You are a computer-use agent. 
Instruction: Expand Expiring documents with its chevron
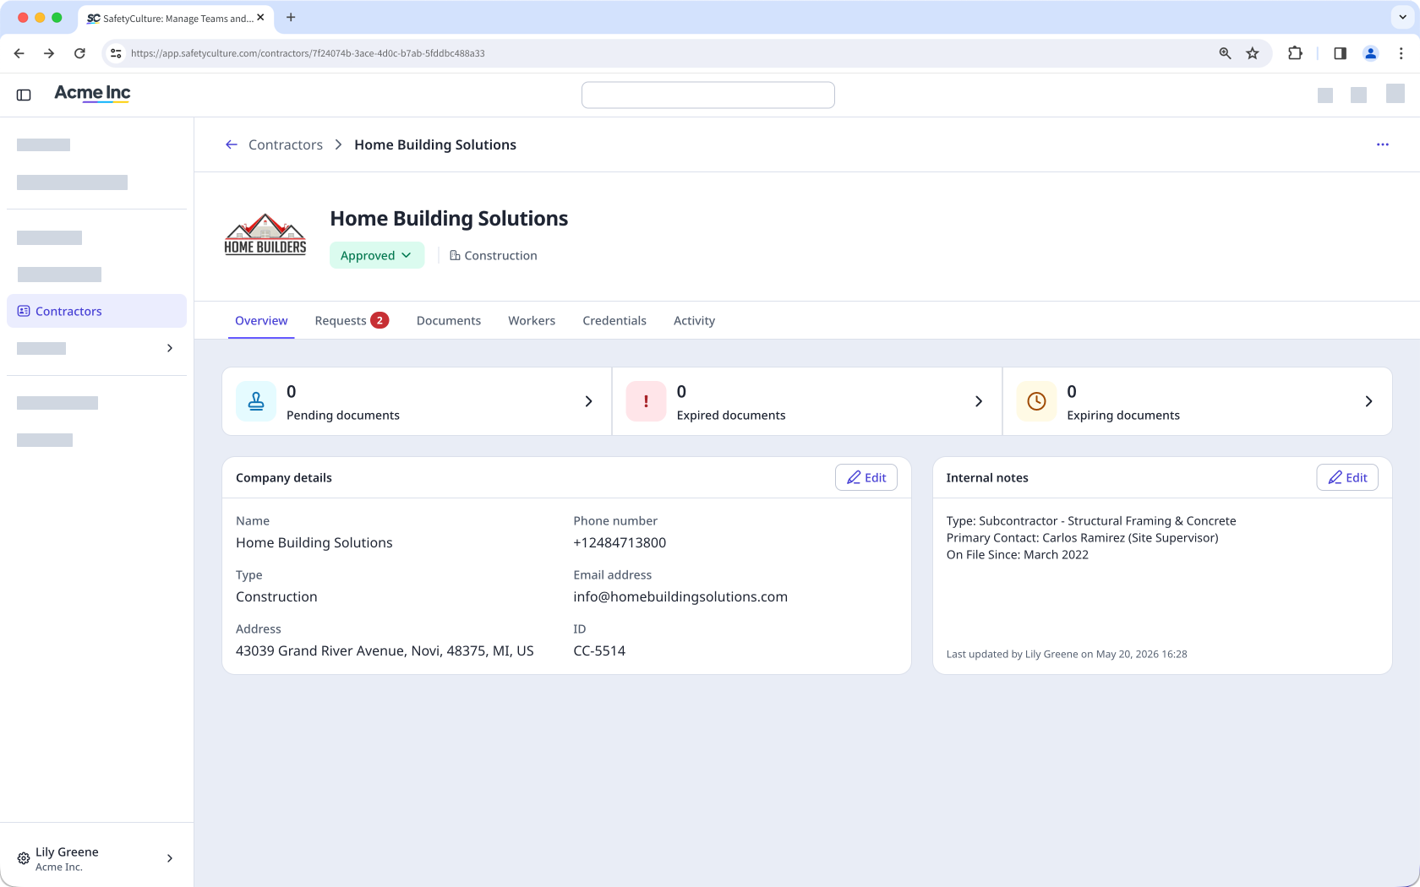[x=1369, y=401]
